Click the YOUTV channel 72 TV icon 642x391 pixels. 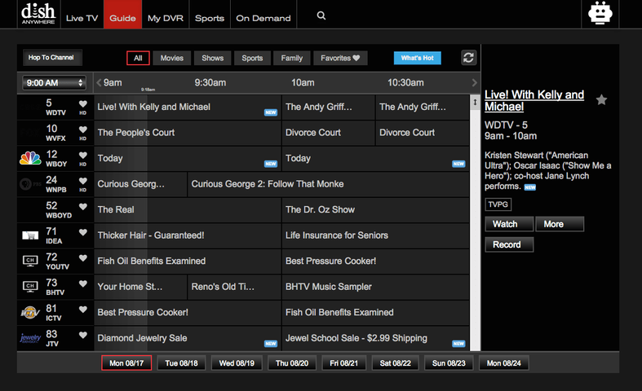coord(30,261)
